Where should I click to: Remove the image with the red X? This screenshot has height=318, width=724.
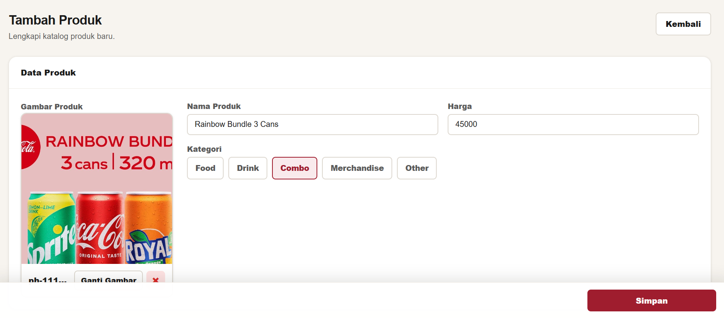pyautogui.click(x=156, y=277)
